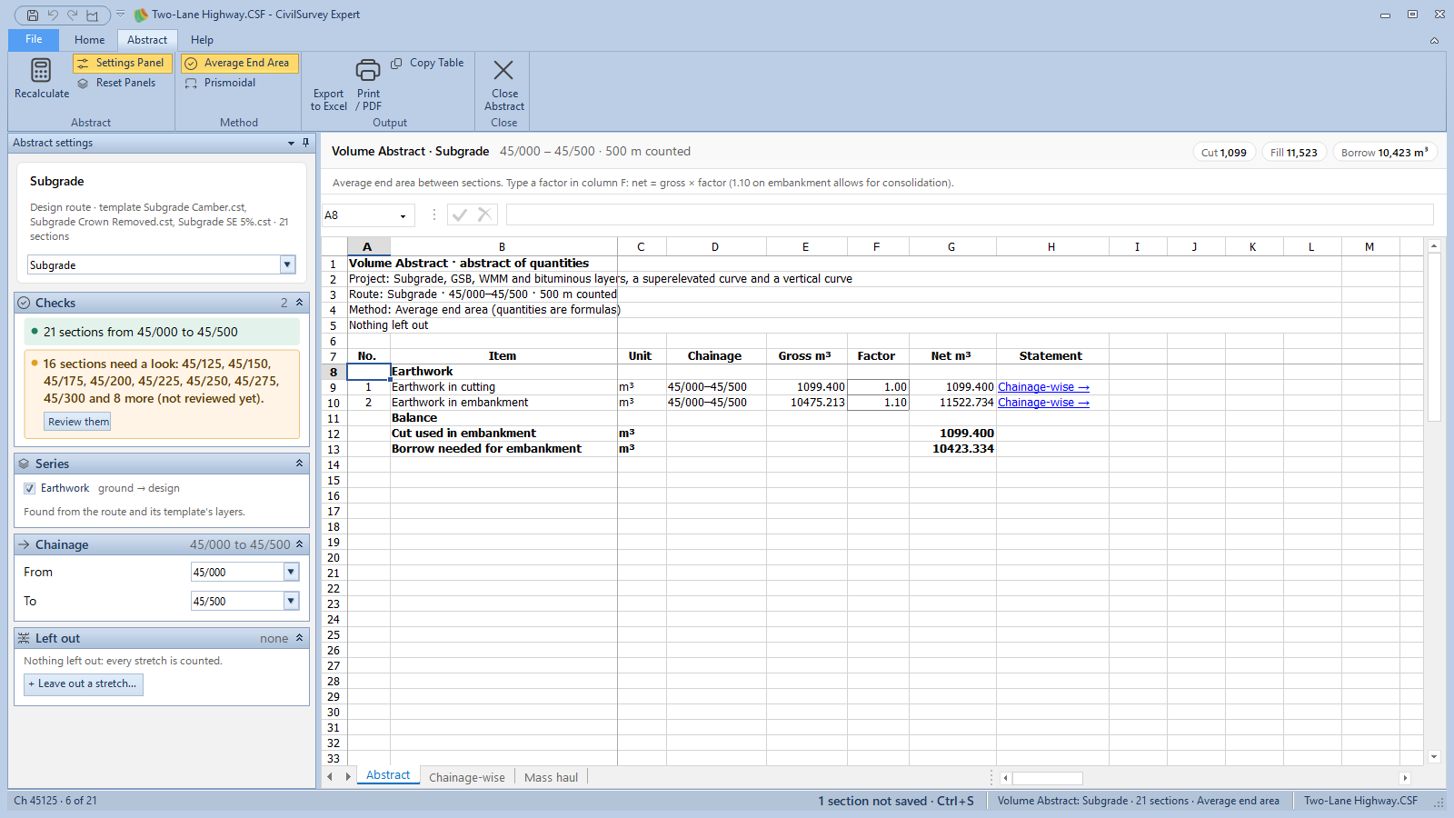Viewport: 1454px width, 818px height.
Task: Export to Excel
Action: click(328, 100)
